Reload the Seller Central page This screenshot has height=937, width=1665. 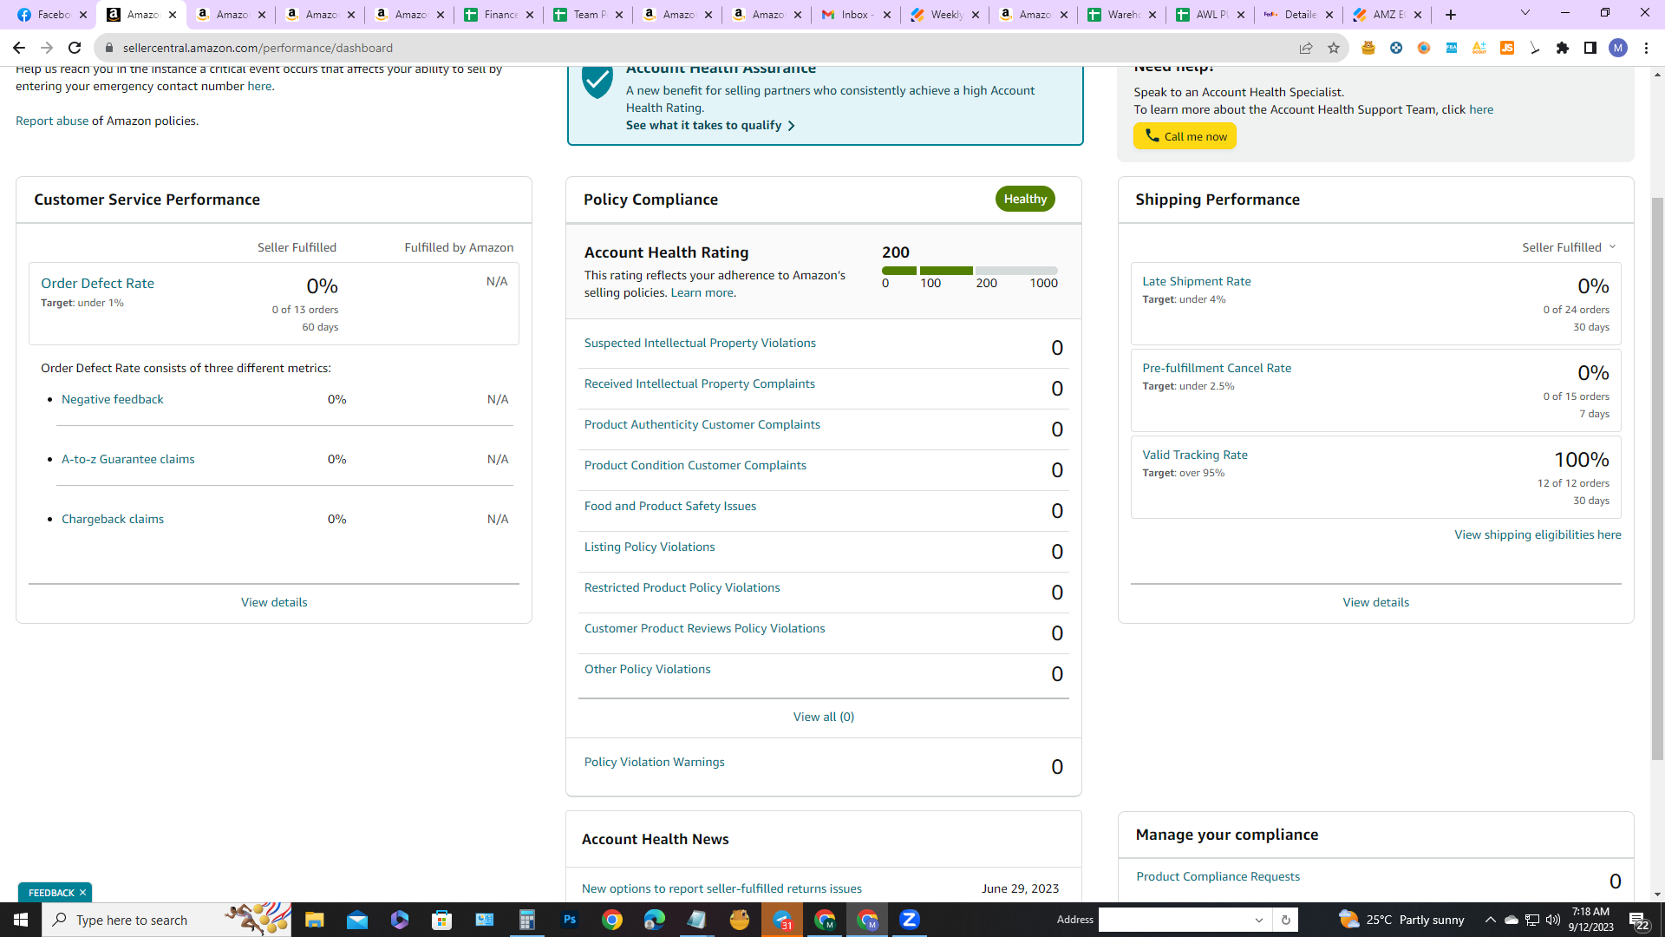click(x=75, y=48)
